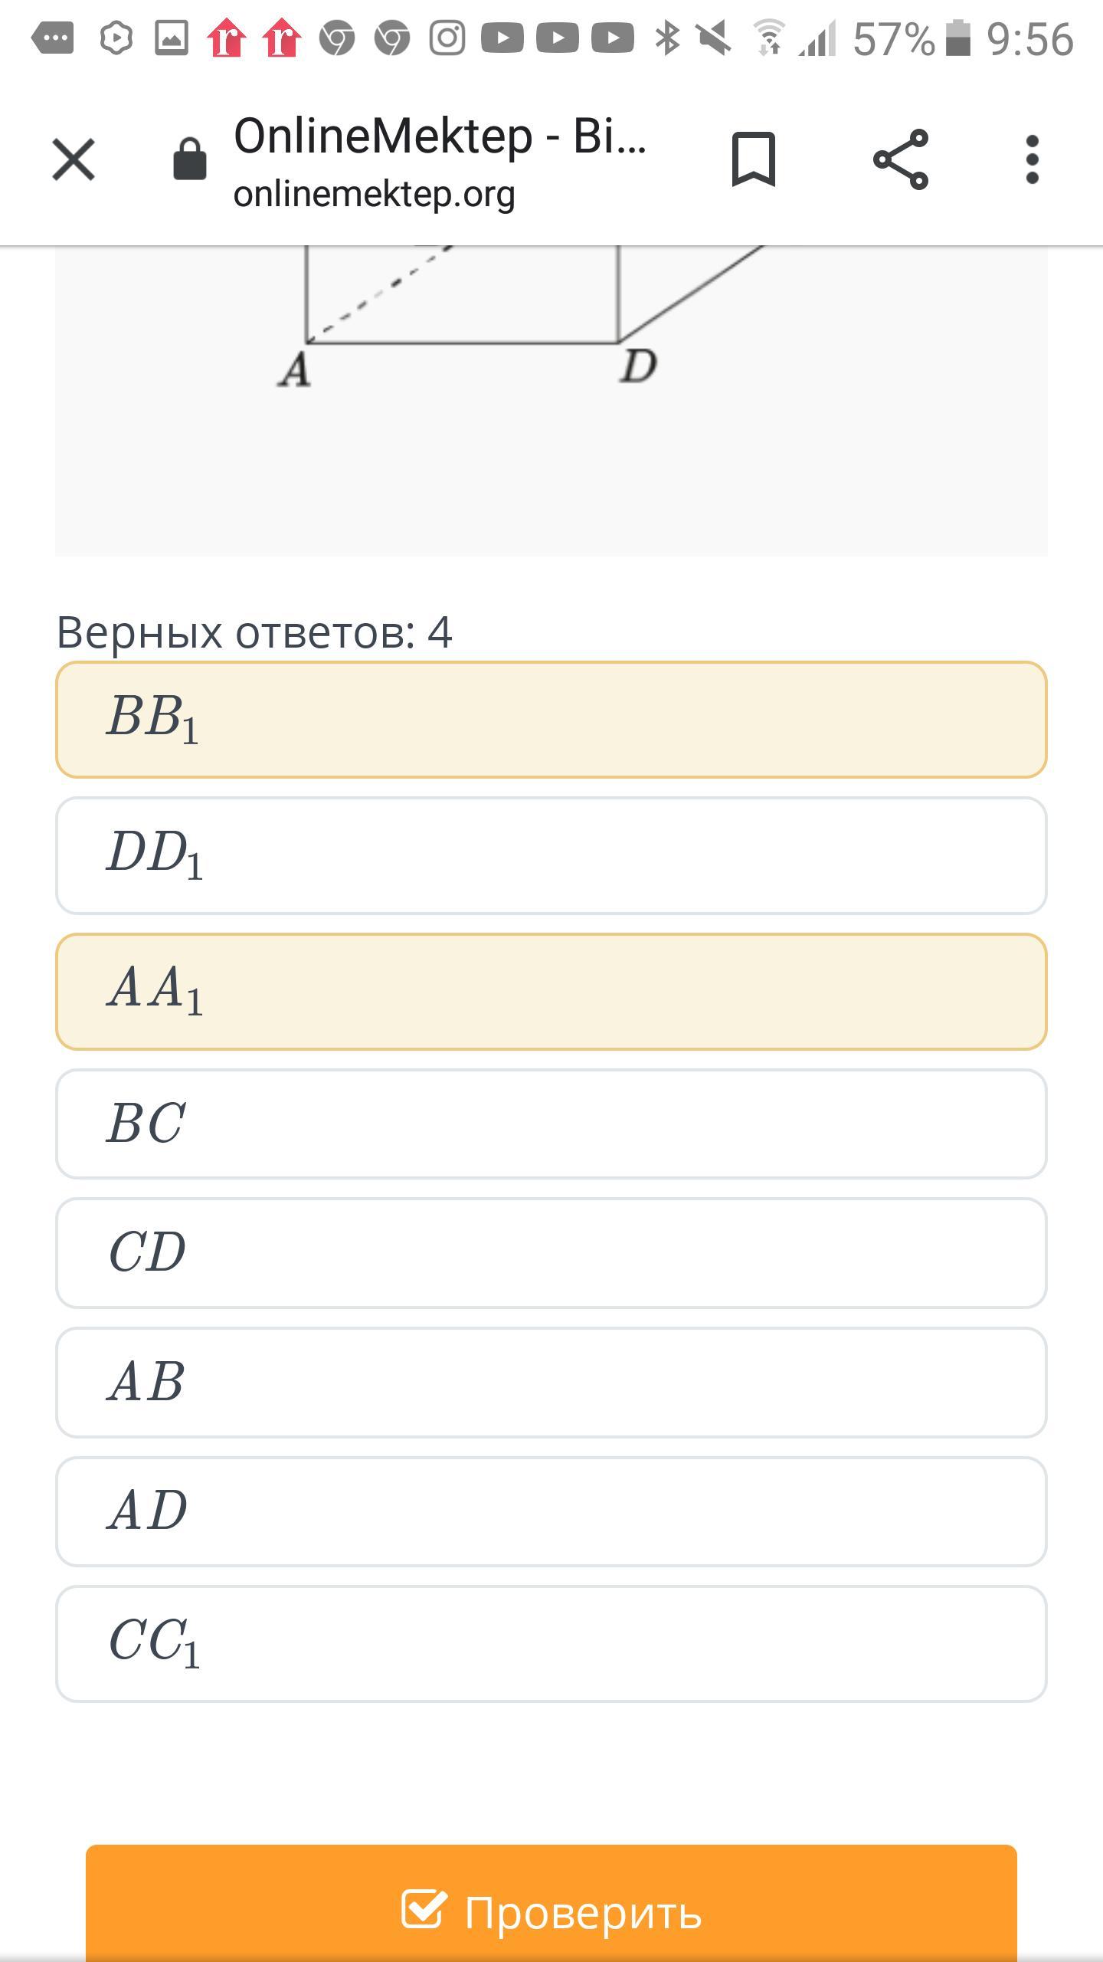Tap the battery status icon
Viewport: 1103px width, 1962px height.
(958, 38)
